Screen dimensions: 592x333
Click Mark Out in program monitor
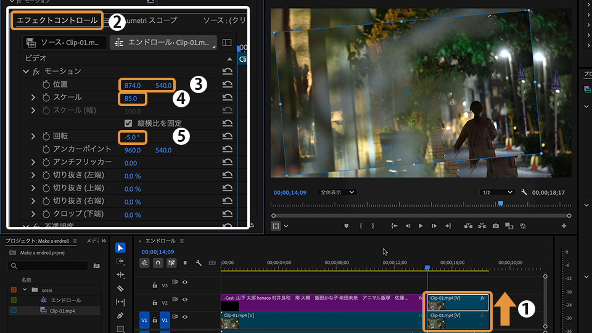pos(373,226)
